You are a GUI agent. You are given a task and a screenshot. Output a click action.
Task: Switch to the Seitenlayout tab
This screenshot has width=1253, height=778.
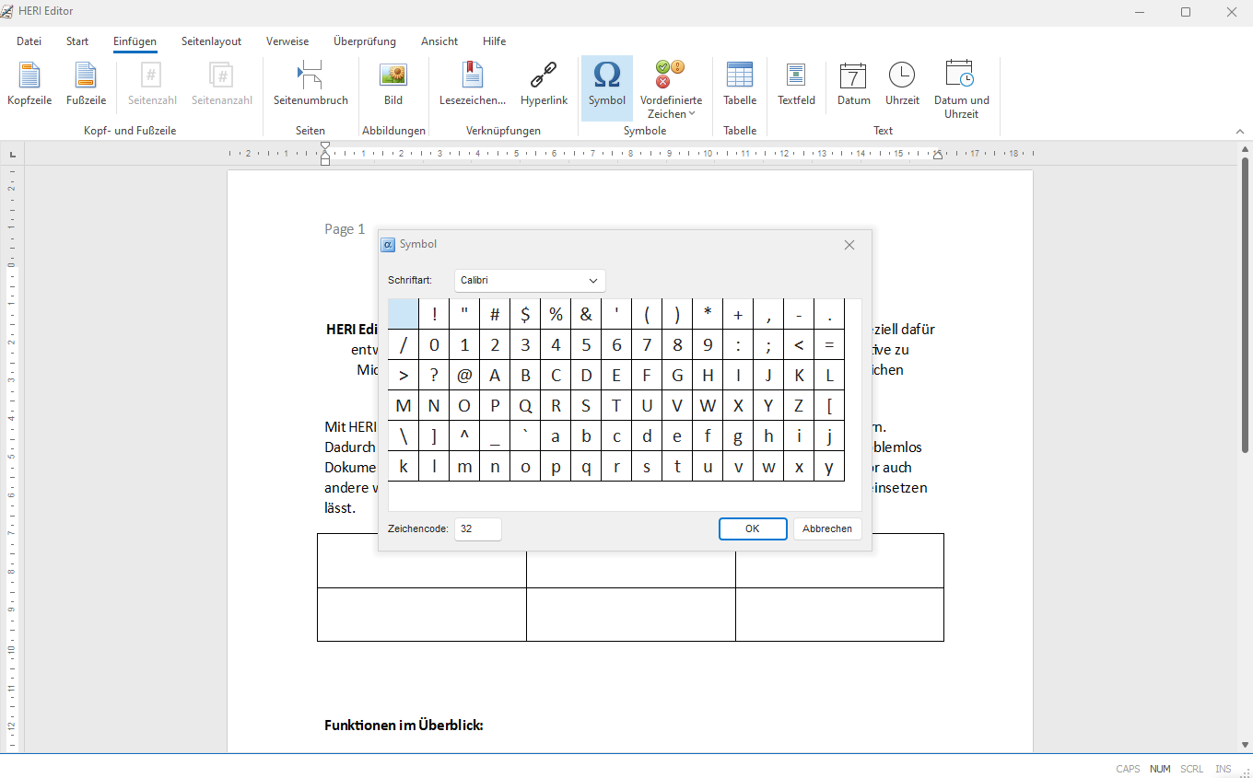pos(211,41)
